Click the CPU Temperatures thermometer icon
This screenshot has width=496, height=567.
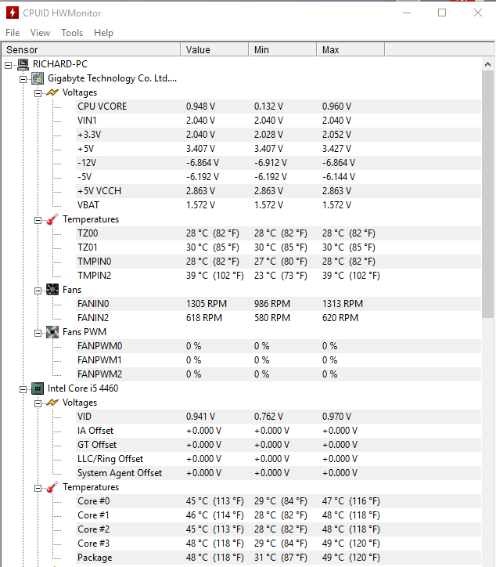[x=52, y=487]
